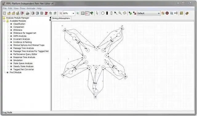
Task: Click the Print icon
Action: [x=28, y=13]
